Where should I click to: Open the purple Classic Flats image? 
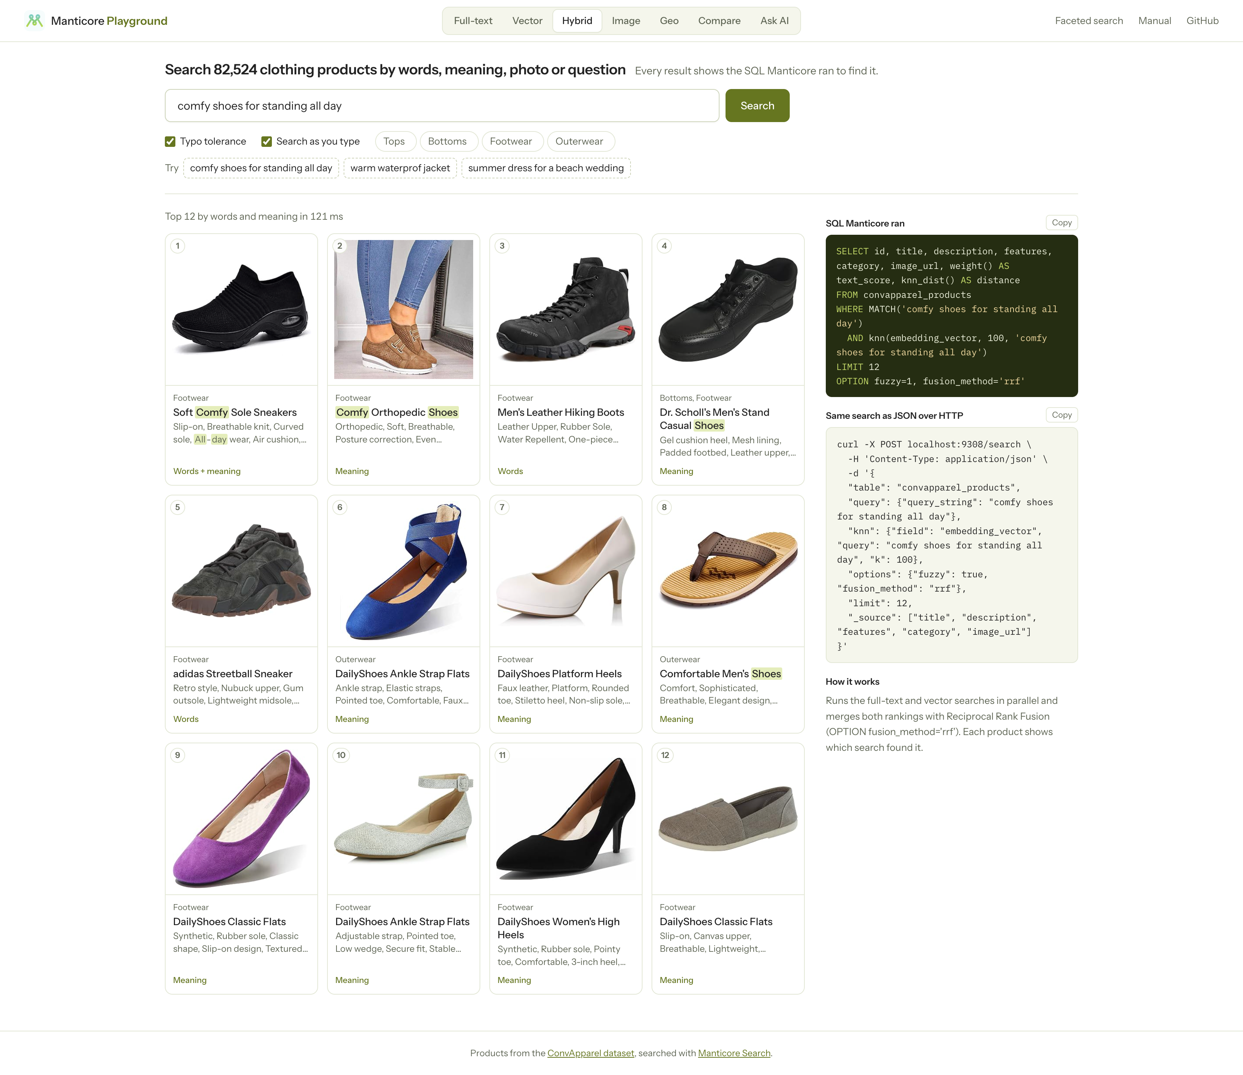241,819
